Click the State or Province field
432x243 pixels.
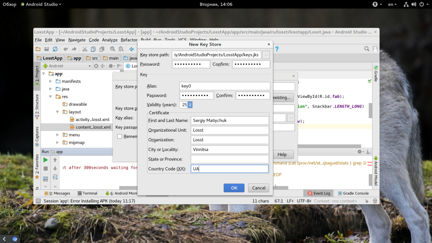pyautogui.click(x=229, y=159)
